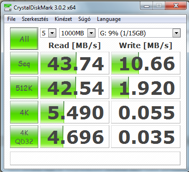Image resolution: width=189 pixels, height=172 pixels.
Task: Open the Language menu
Action: (109, 19)
